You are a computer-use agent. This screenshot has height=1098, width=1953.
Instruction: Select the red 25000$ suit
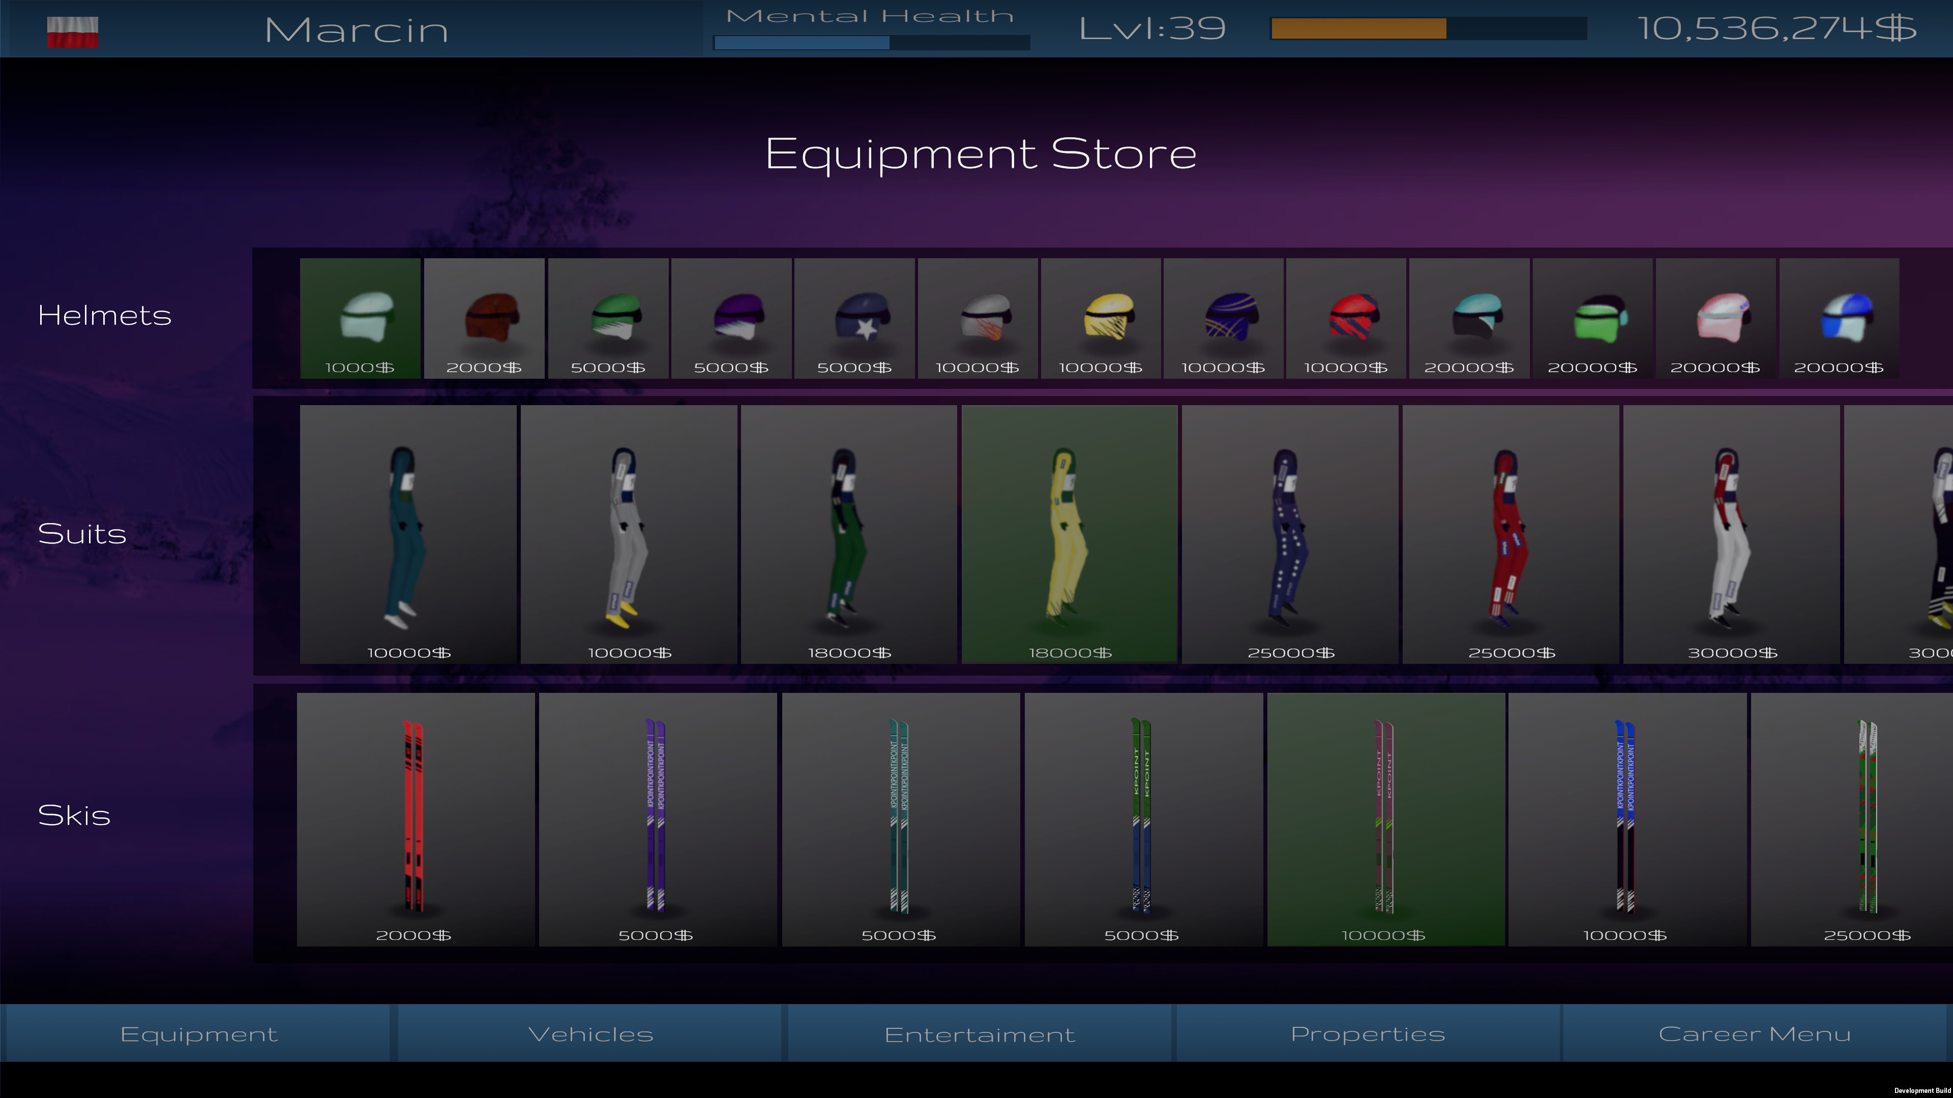pos(1511,530)
